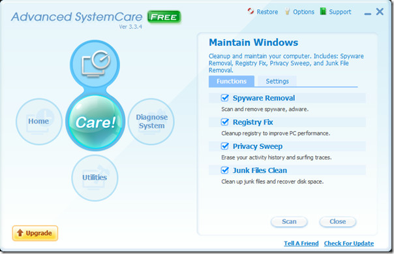The width and height of the screenshot is (394, 254).
Task: Toggle the Junk Files Clean checkbox
Action: pyautogui.click(x=224, y=170)
